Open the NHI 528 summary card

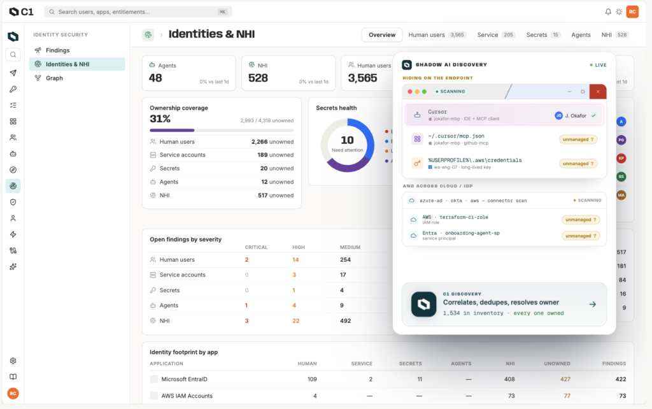[288, 73]
